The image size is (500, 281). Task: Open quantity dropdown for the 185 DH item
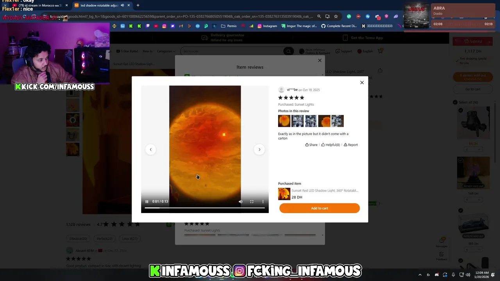coord(473,250)
